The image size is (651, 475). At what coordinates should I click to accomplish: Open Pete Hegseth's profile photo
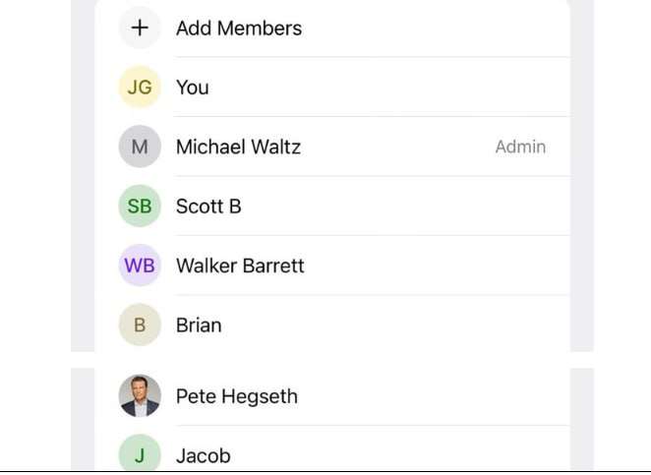[140, 395]
